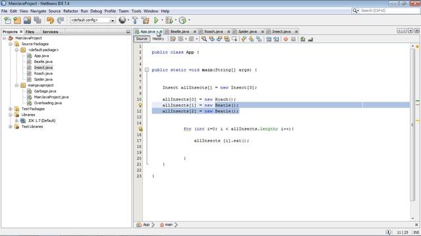
Task: Click the light bulb hint on line 11
Action: click(140, 105)
